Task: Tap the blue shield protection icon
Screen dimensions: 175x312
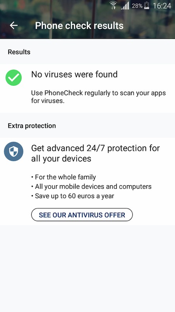Action: coord(13,151)
